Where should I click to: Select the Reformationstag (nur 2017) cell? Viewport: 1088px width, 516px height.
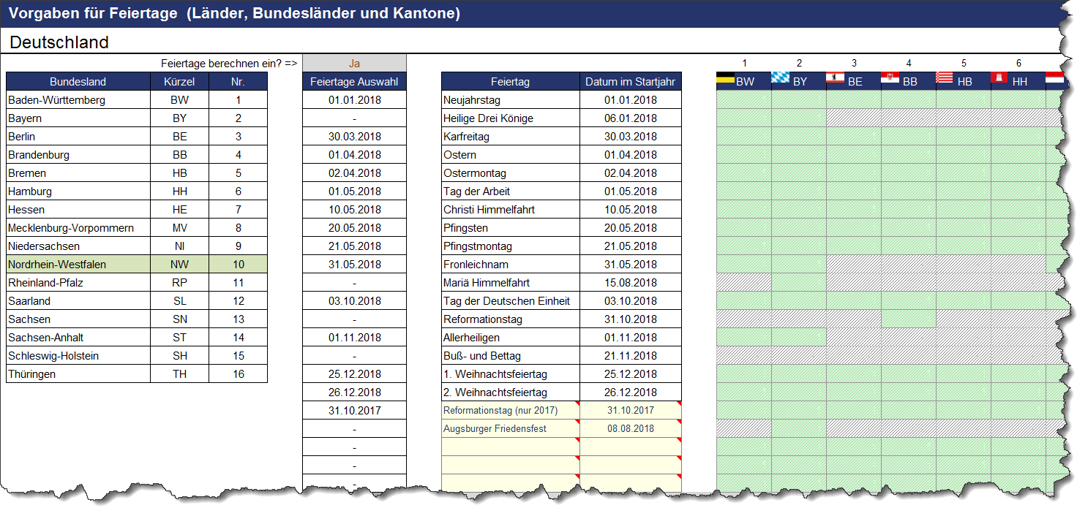(x=511, y=410)
